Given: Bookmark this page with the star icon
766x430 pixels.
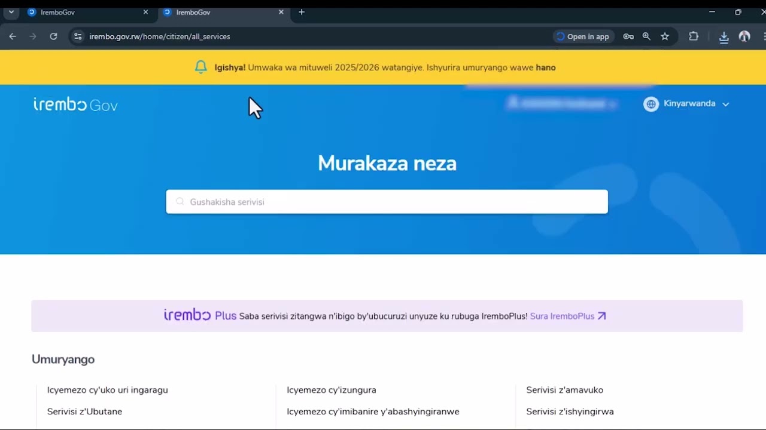Looking at the screenshot, I should [x=665, y=36].
